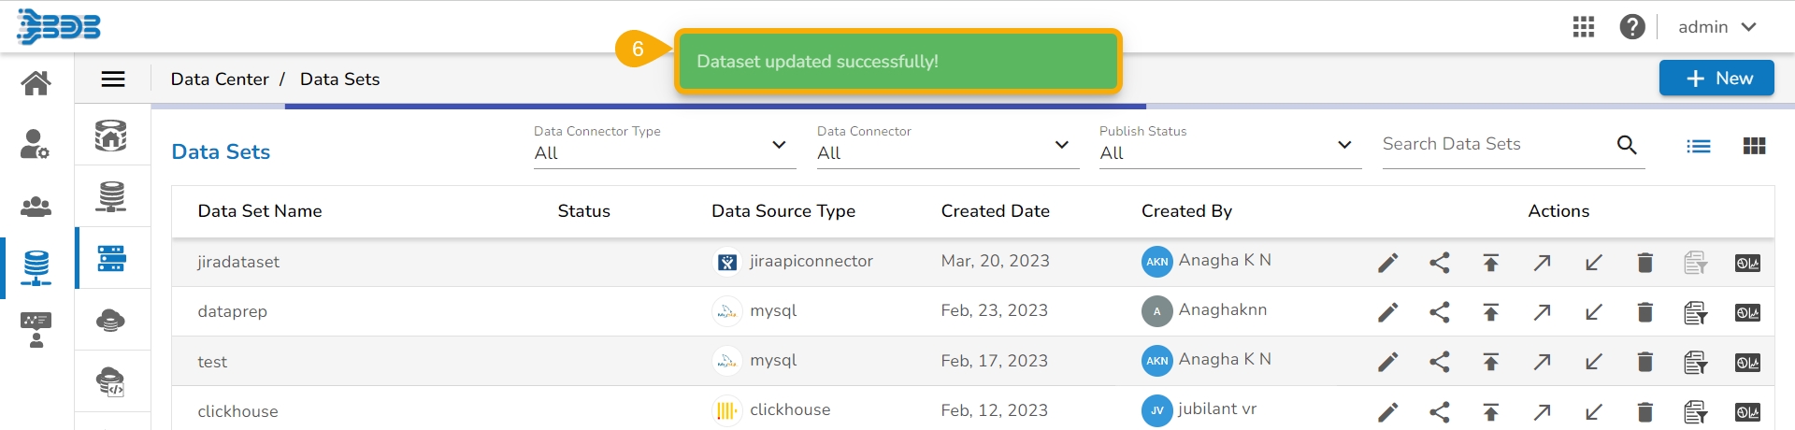Image resolution: width=1795 pixels, height=430 pixels.
Task: Switch to list view layout
Action: click(x=1699, y=146)
